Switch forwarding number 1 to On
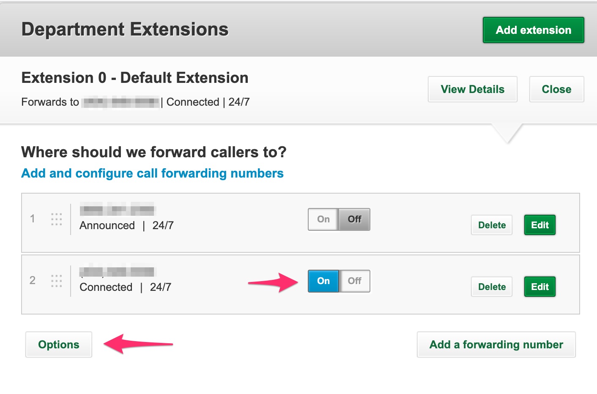Screen dimensions: 597x394 click(323, 219)
